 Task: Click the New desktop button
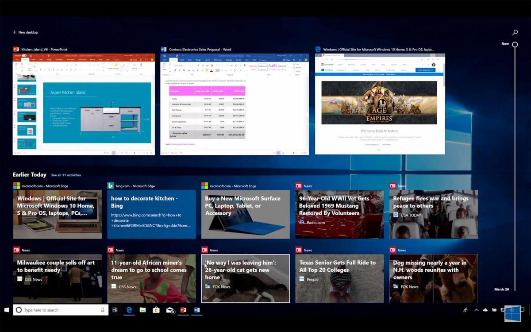(25, 32)
